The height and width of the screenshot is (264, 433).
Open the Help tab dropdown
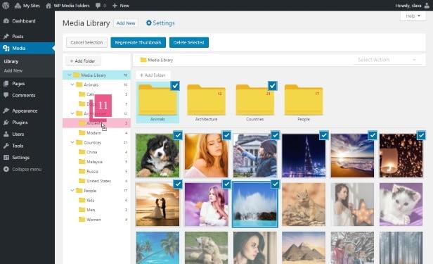pyautogui.click(x=413, y=16)
